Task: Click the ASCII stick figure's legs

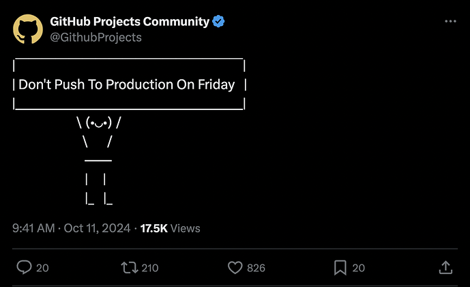Action: pos(99,189)
